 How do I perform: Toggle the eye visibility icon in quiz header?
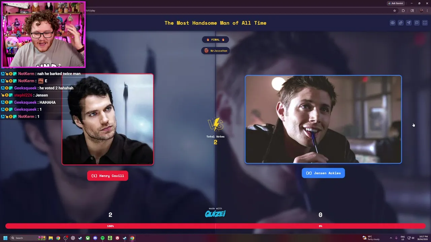pyautogui.click(x=393, y=23)
